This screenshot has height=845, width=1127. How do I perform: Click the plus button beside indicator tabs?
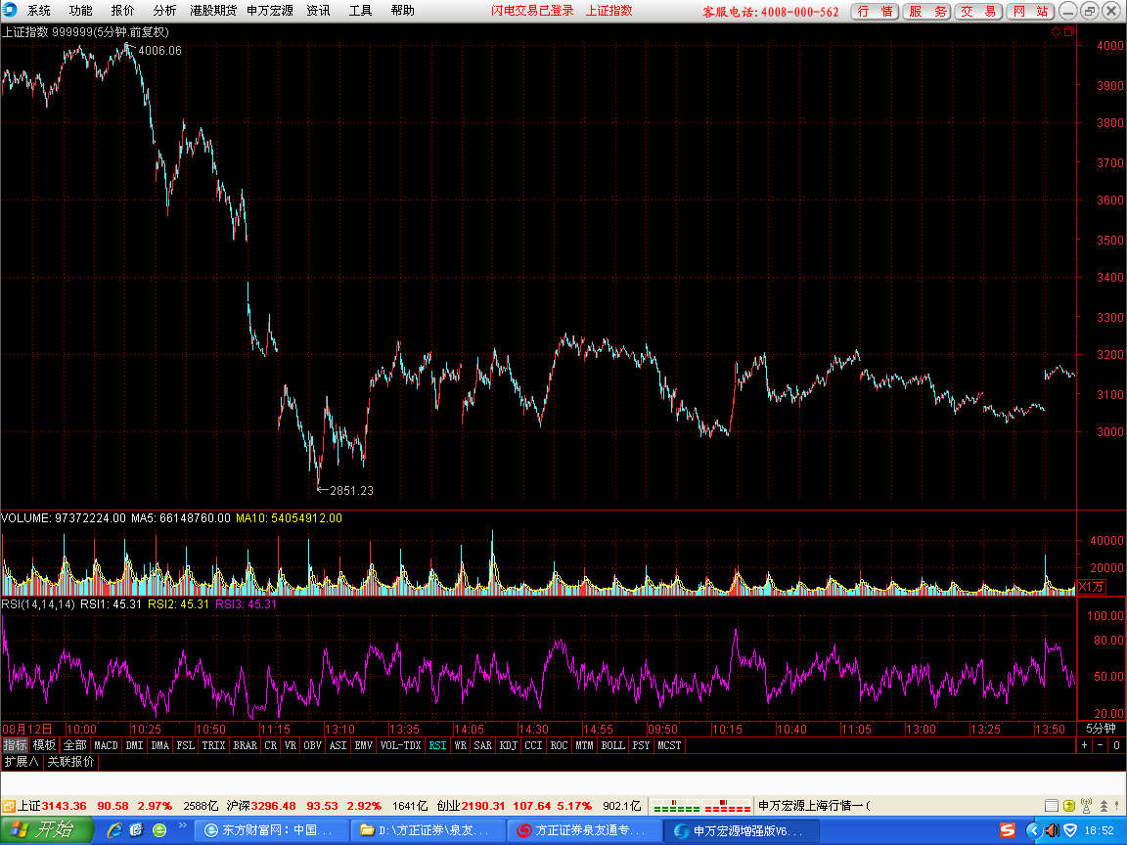pyautogui.click(x=1085, y=745)
